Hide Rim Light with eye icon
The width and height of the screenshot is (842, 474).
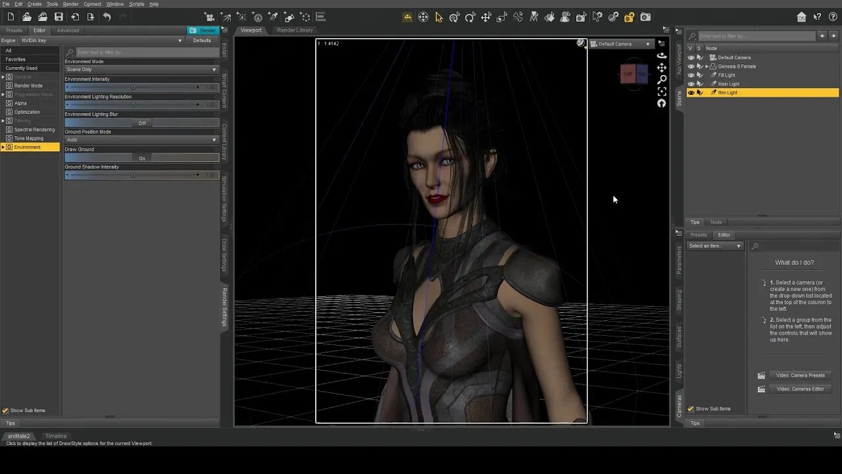click(691, 93)
